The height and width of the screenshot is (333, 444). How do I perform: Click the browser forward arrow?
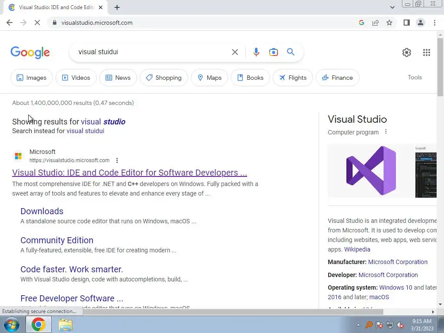[23, 23]
